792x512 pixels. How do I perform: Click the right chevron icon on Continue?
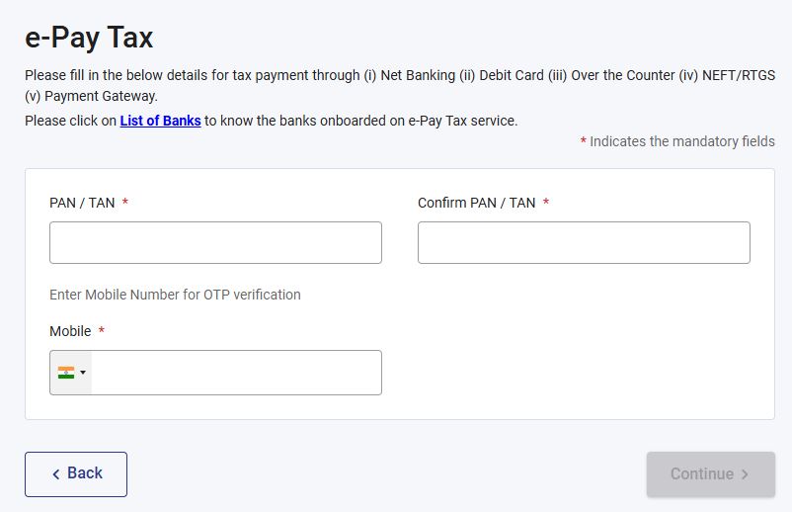tap(745, 474)
